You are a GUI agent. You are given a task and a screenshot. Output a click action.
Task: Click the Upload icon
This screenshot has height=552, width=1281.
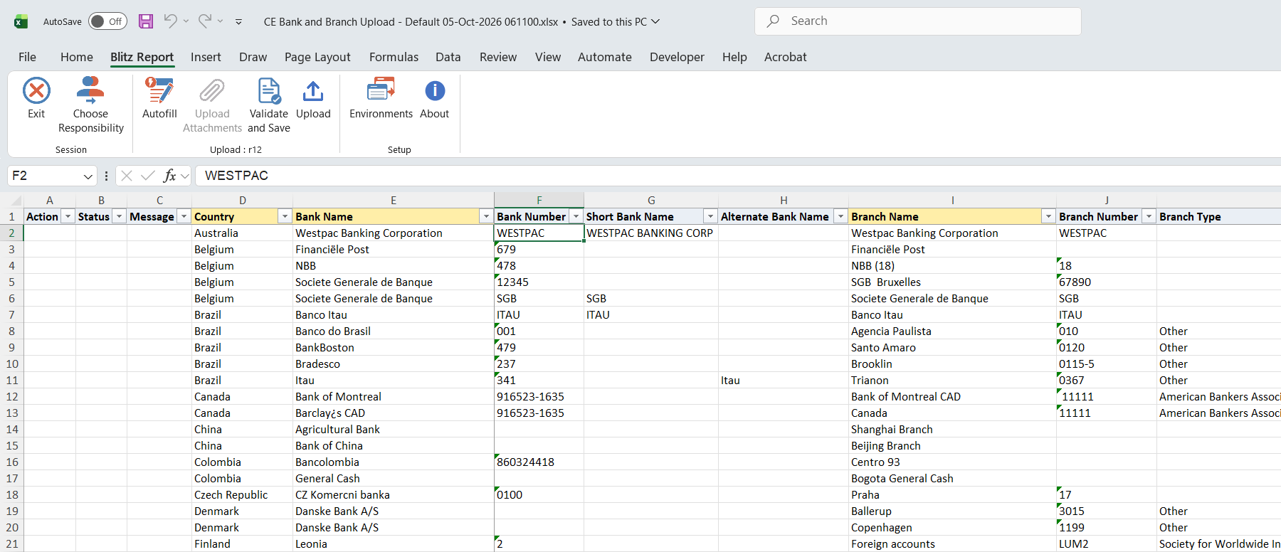[313, 91]
